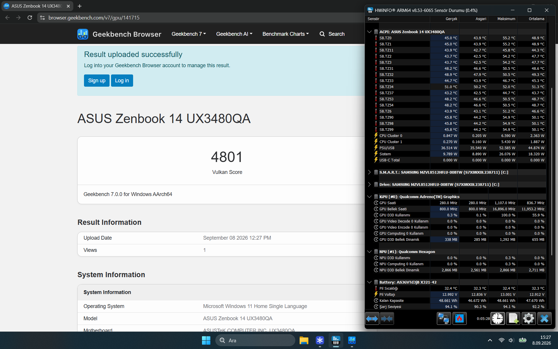Select the ASUS Zenbook 14 browser tab
This screenshot has height=349, width=558.
[x=37, y=6]
